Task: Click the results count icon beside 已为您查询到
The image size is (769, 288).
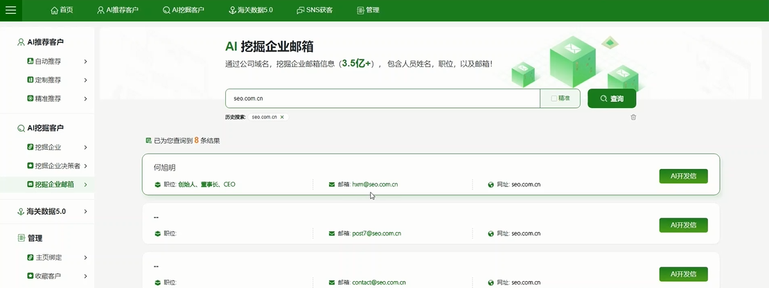Action: tap(148, 141)
